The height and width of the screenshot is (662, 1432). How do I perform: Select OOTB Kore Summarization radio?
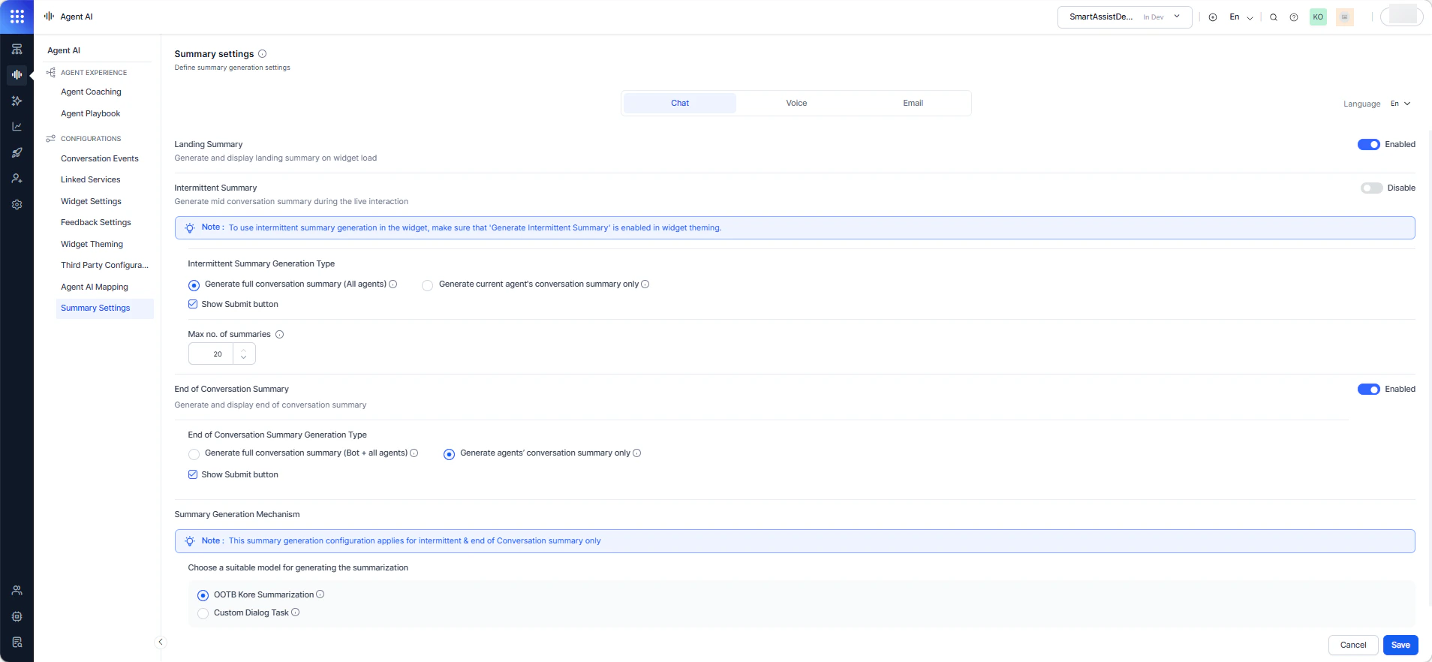pos(203,595)
